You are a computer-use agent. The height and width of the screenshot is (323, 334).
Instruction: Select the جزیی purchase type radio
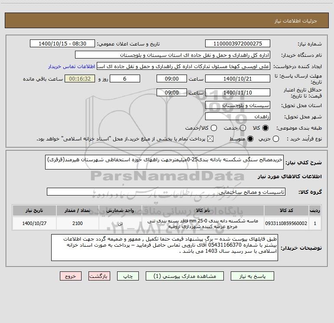coord(276,139)
